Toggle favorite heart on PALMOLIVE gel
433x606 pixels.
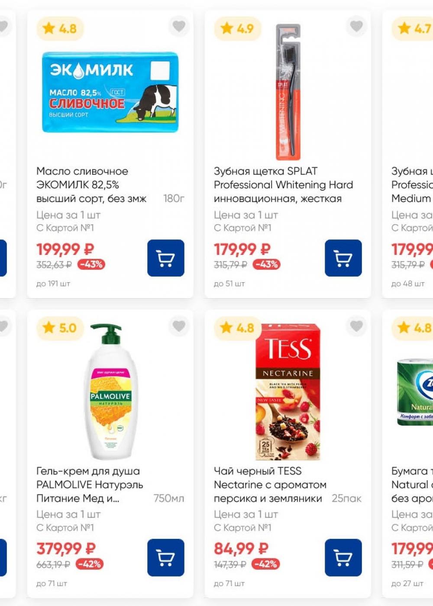click(179, 326)
